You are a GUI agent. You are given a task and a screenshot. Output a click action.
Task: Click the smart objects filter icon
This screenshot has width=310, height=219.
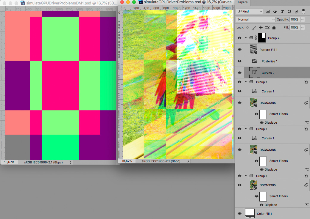pos(296,11)
